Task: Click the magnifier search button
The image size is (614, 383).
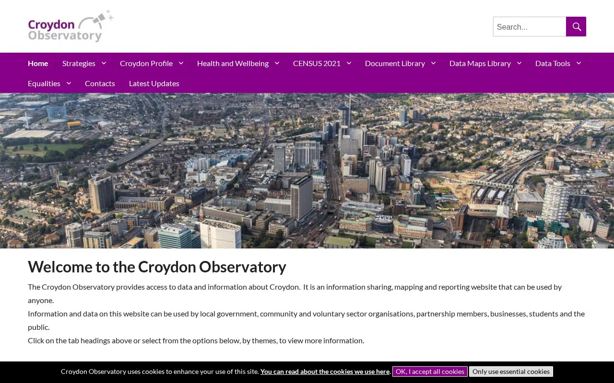Action: pos(576,27)
